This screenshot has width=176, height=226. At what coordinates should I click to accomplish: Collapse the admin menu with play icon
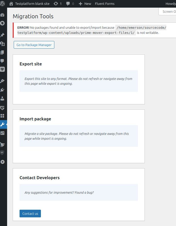point(3,162)
